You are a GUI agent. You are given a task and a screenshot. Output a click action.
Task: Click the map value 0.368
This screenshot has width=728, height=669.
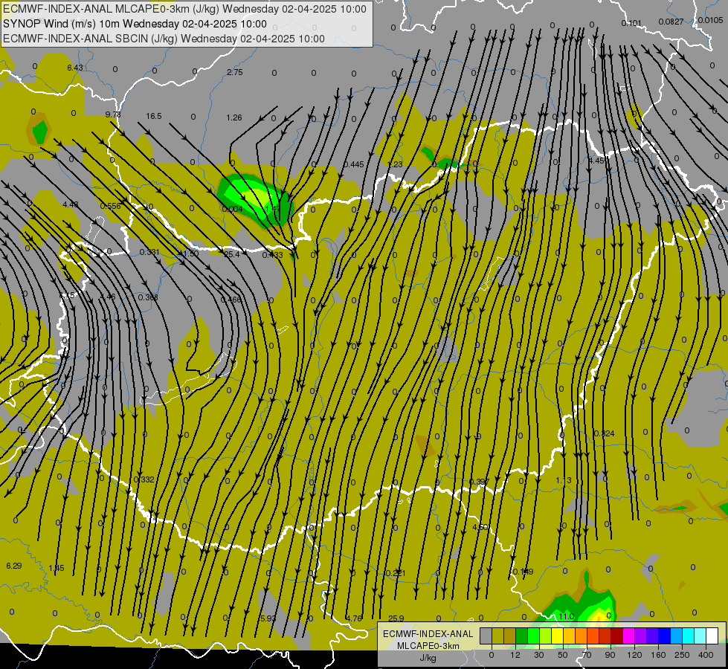coord(148,297)
